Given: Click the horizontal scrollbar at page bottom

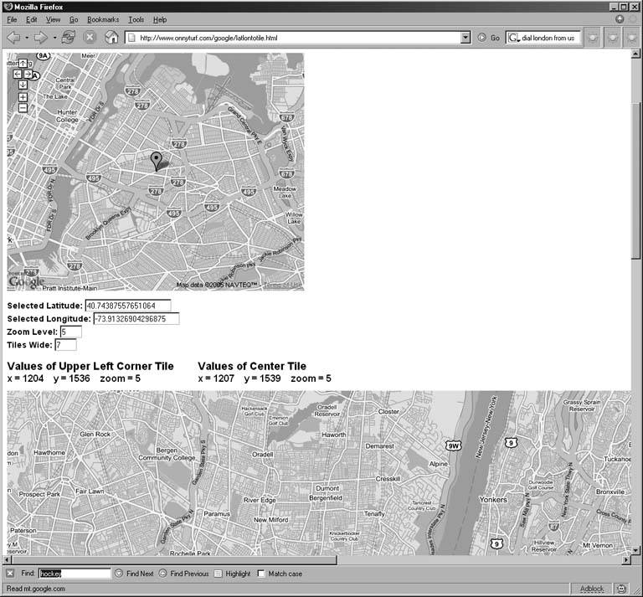Looking at the screenshot, I should click(318, 559).
